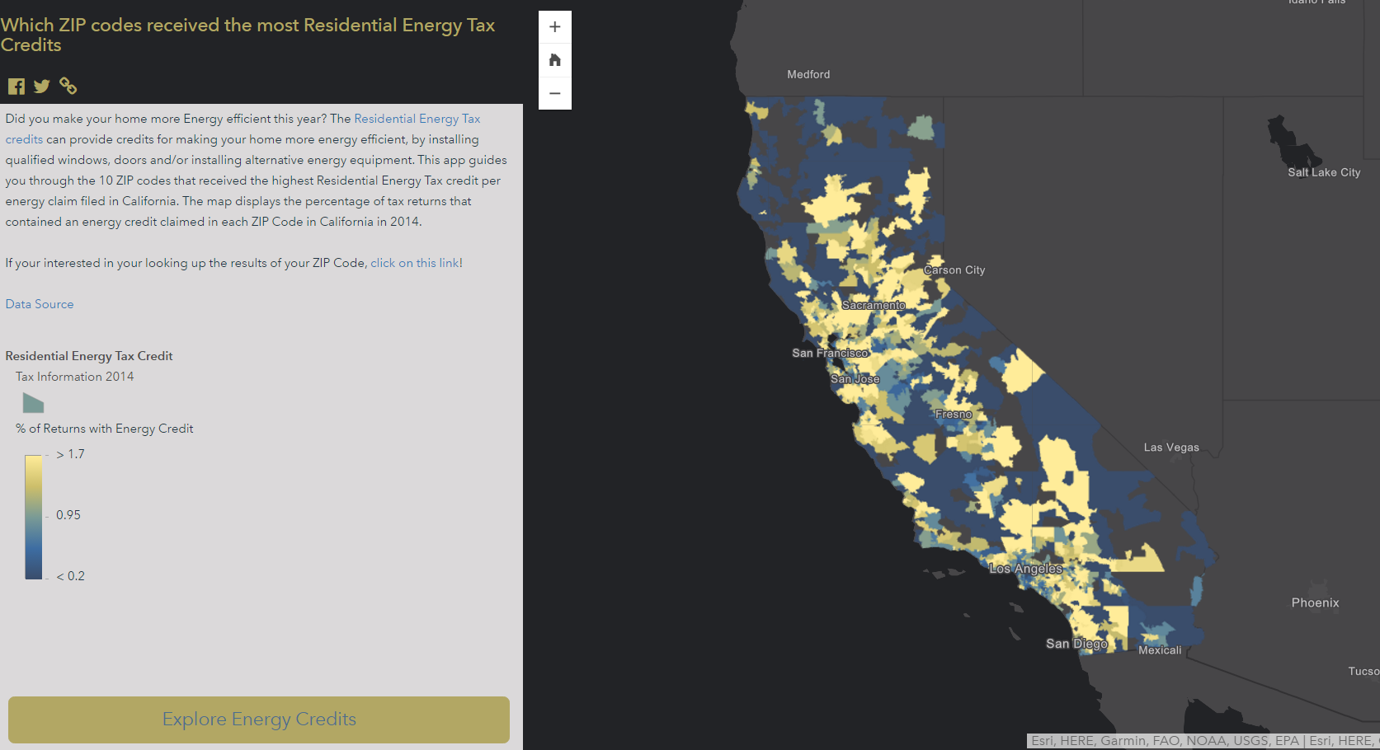This screenshot has height=750, width=1380.
Task: Open the Residential Energy Tax credits link
Action: [x=417, y=119]
